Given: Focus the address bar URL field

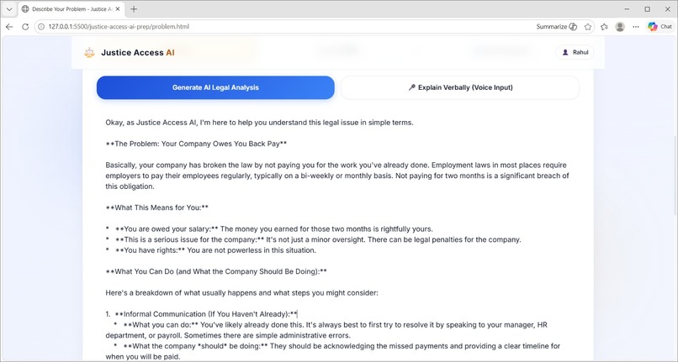Looking at the screenshot, I should coord(285,27).
